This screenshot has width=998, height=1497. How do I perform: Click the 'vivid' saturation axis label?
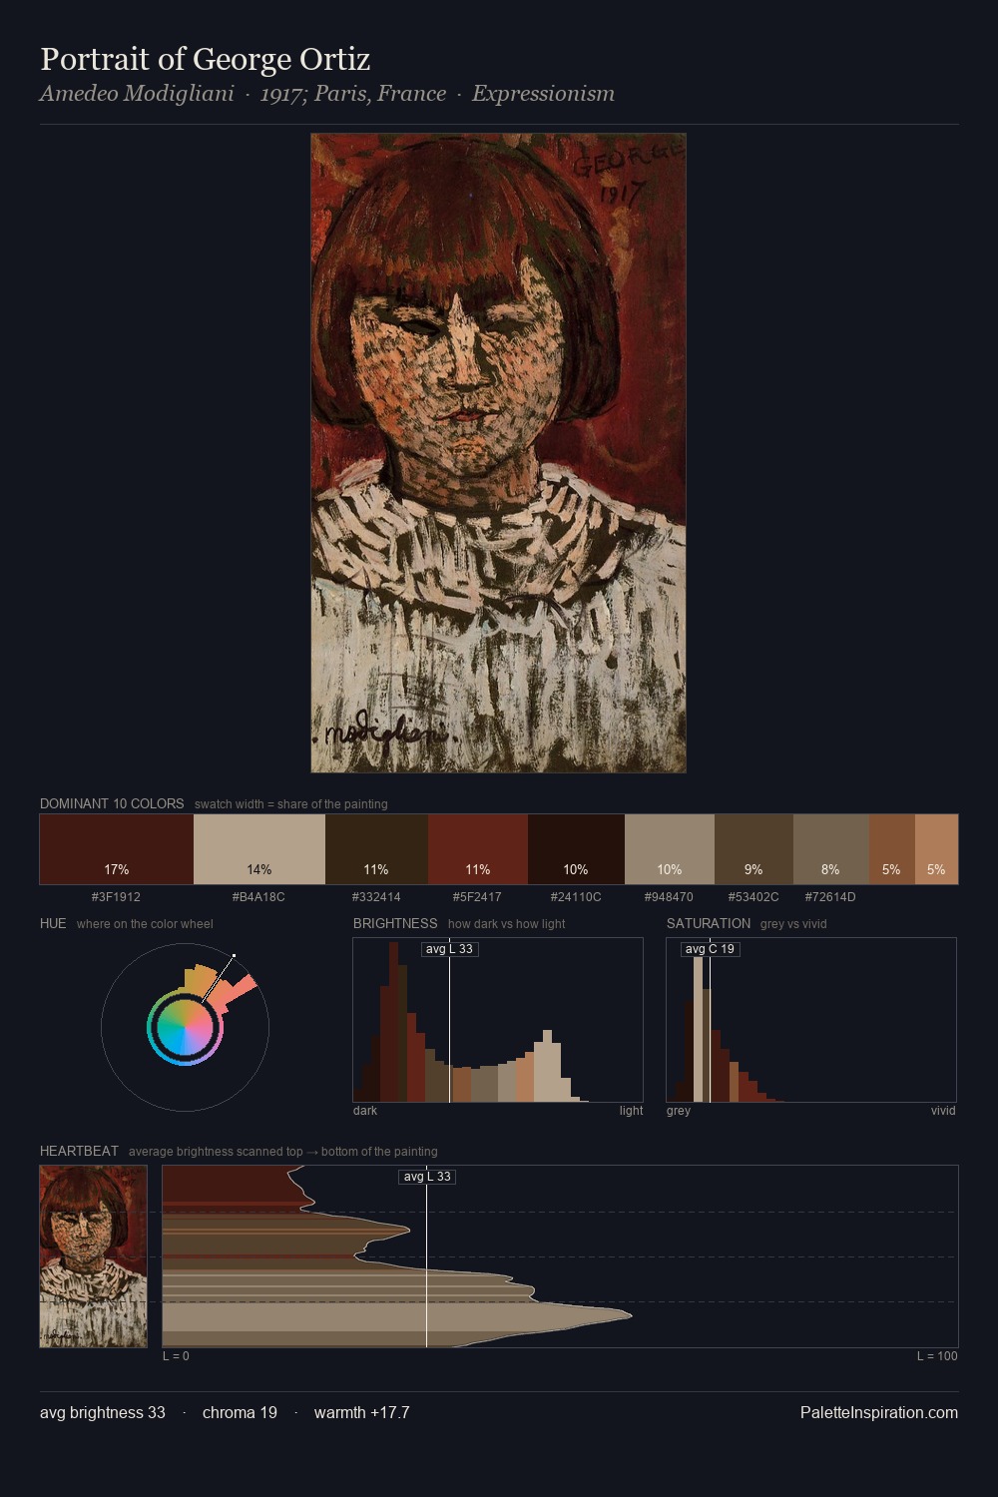tap(943, 1111)
